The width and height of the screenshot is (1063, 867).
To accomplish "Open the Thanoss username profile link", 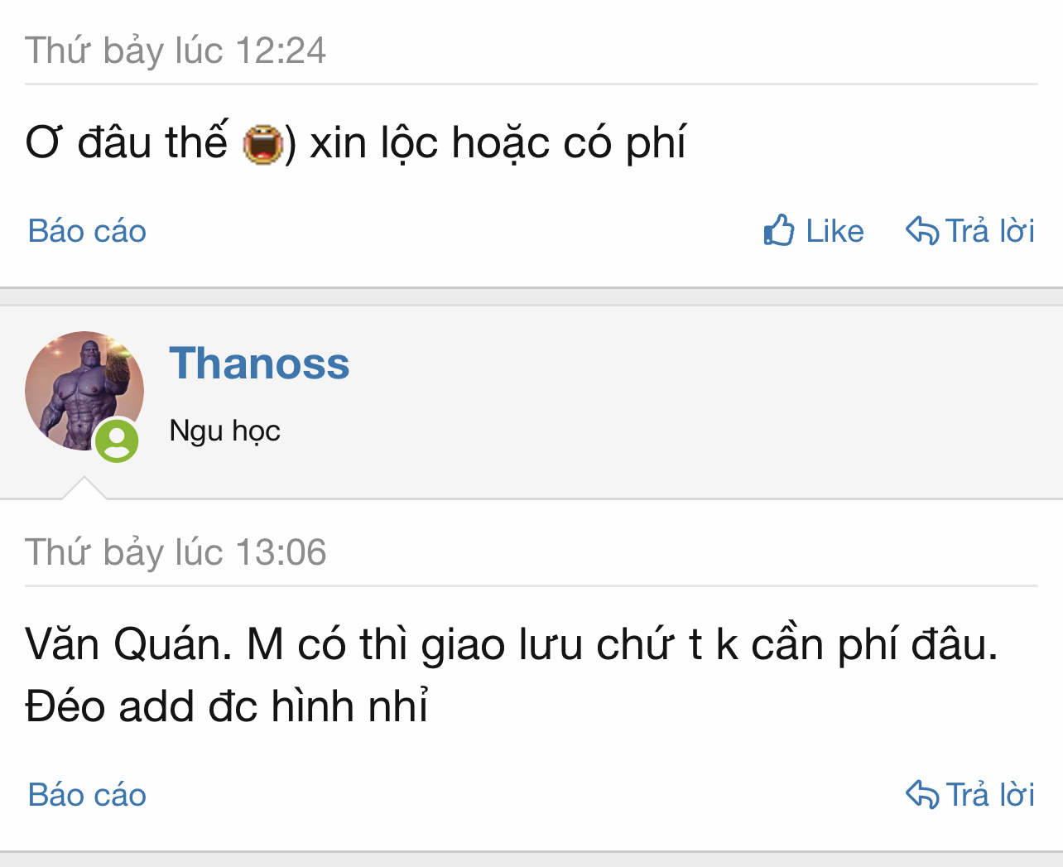I will [x=259, y=364].
